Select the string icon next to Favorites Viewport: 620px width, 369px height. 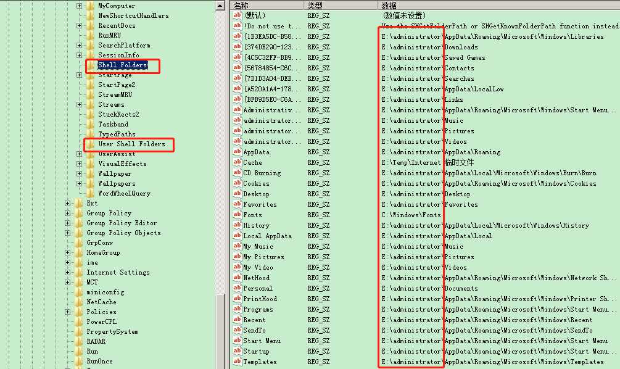click(x=238, y=204)
